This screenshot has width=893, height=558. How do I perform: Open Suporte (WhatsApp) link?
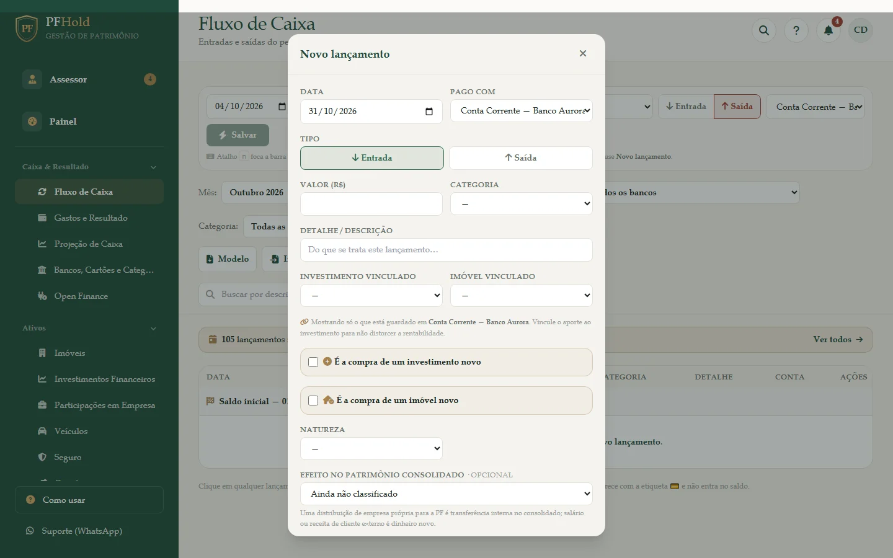click(x=89, y=531)
